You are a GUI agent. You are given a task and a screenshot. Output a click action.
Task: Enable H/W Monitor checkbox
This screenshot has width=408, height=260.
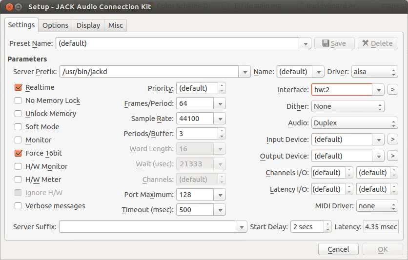(x=18, y=166)
